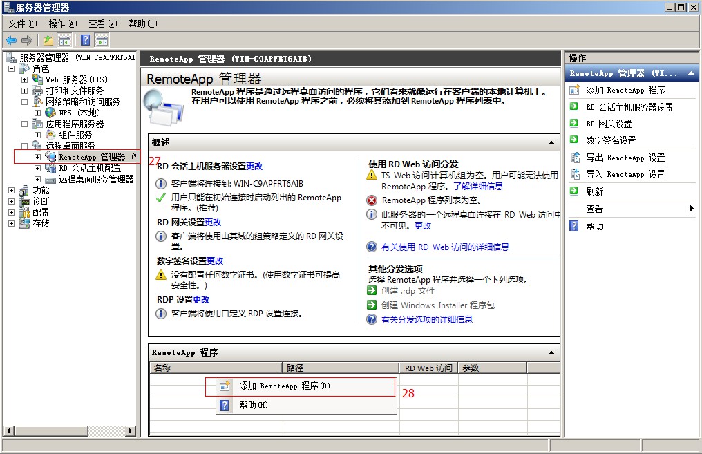Click the 导出 RemoteApp 设置 icon

(x=575, y=157)
